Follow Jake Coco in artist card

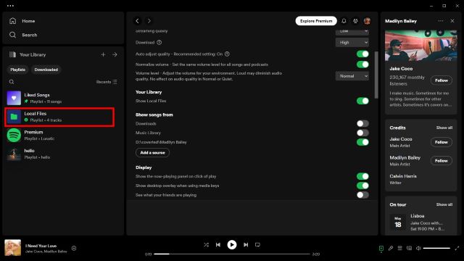point(442,80)
